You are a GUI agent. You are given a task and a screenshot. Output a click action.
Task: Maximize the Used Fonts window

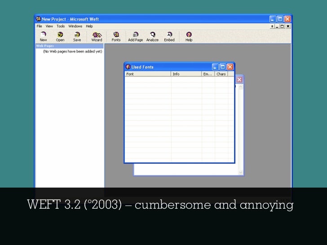(222, 67)
